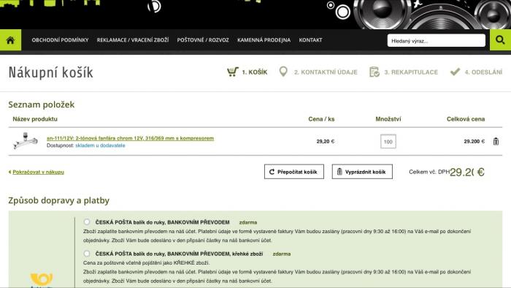Screen dimensions: 511x288
Task: Delete the item with the trash icon
Action: coord(496,141)
